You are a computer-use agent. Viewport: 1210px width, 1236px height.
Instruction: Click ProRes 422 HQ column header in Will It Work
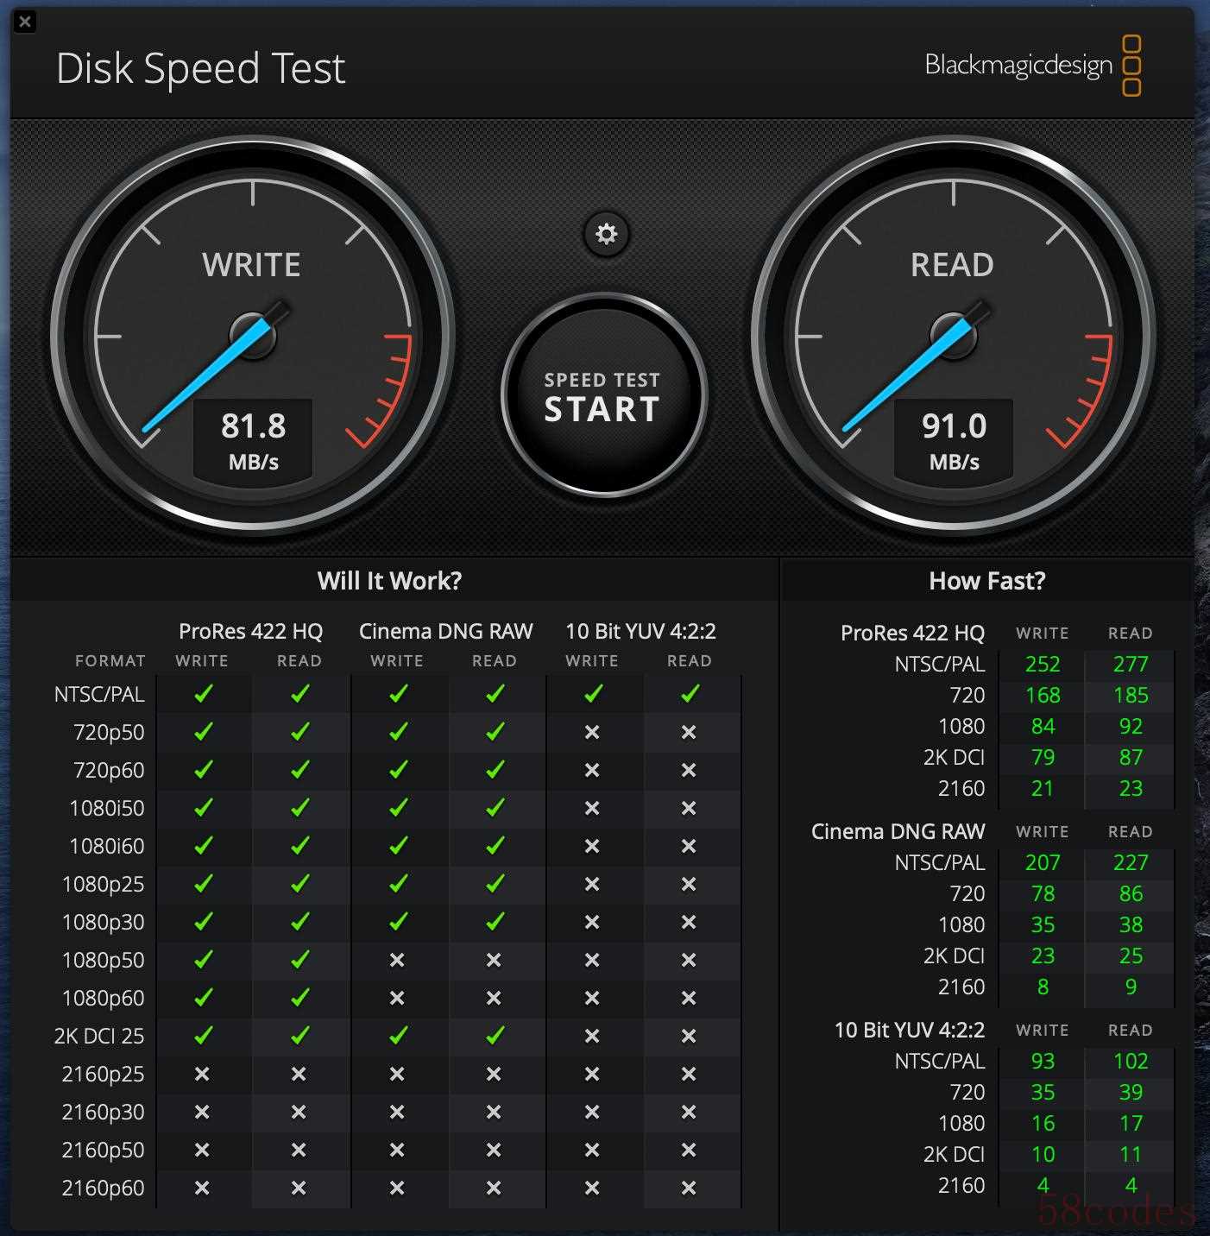pos(250,631)
